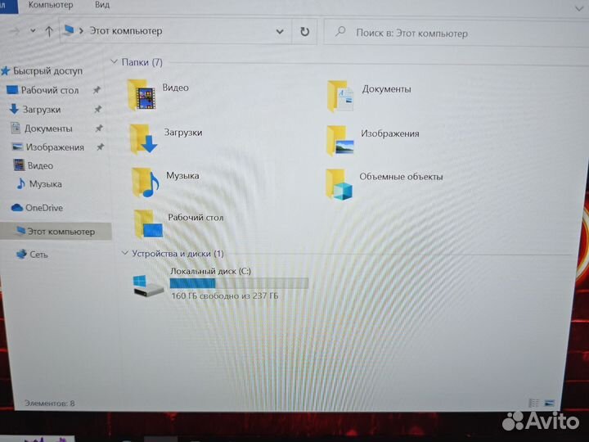The width and height of the screenshot is (589, 442).
Task: Click the Быстрый доступ star icon
Action: coord(5,70)
